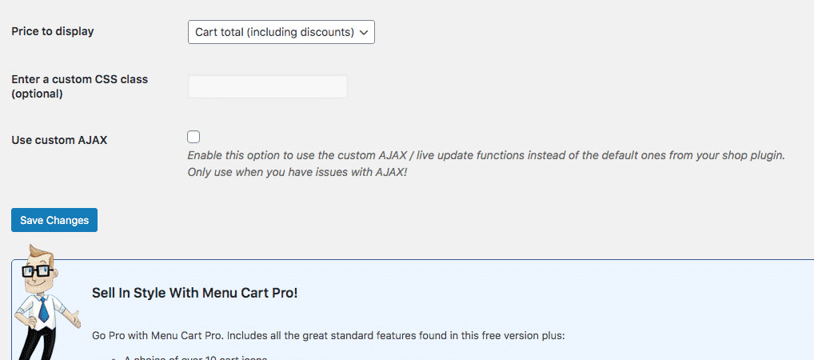Click the 'Sell In Style With Menu Cart Pro!' heading
Image resolution: width=814 pixels, height=360 pixels.
pos(194,293)
